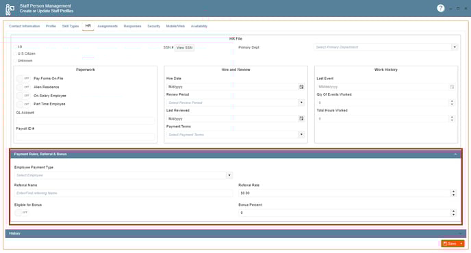The image size is (471, 253).
Task: Click the Referral Rate value field
Action: click(x=344, y=193)
